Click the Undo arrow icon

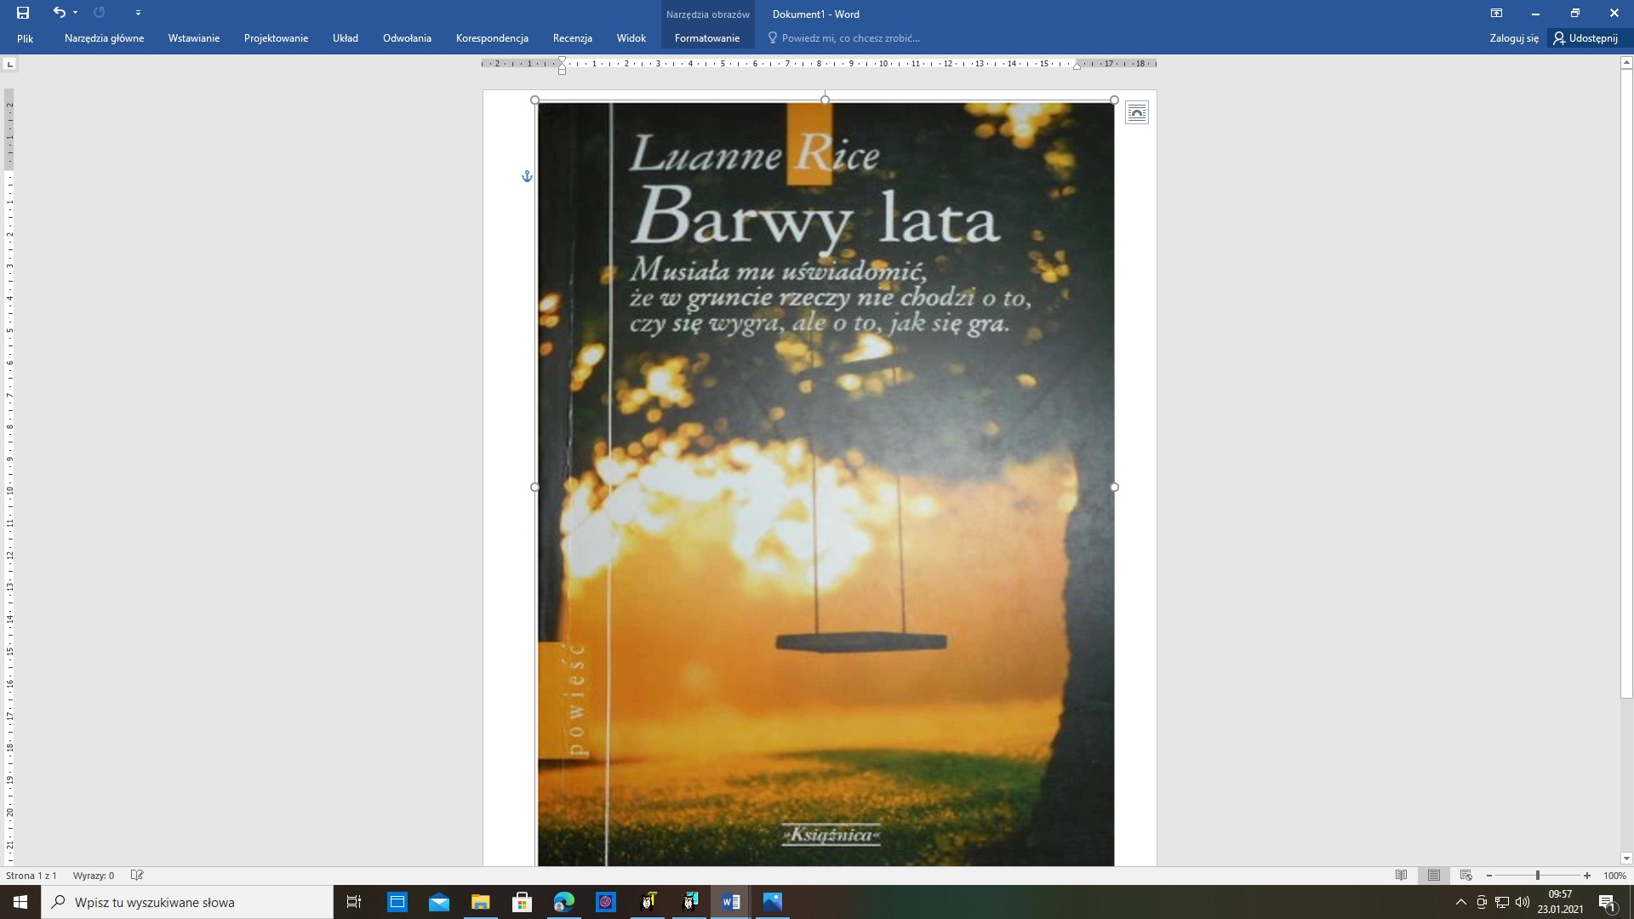click(59, 13)
